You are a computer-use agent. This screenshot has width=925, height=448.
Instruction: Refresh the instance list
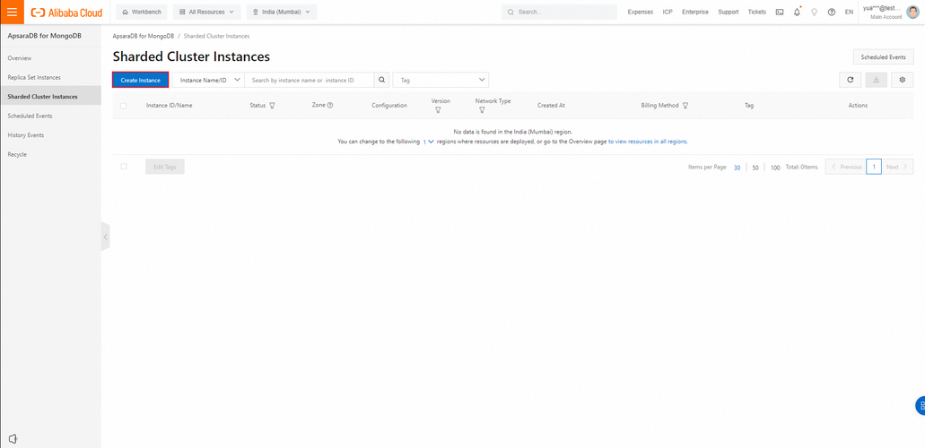coord(850,80)
